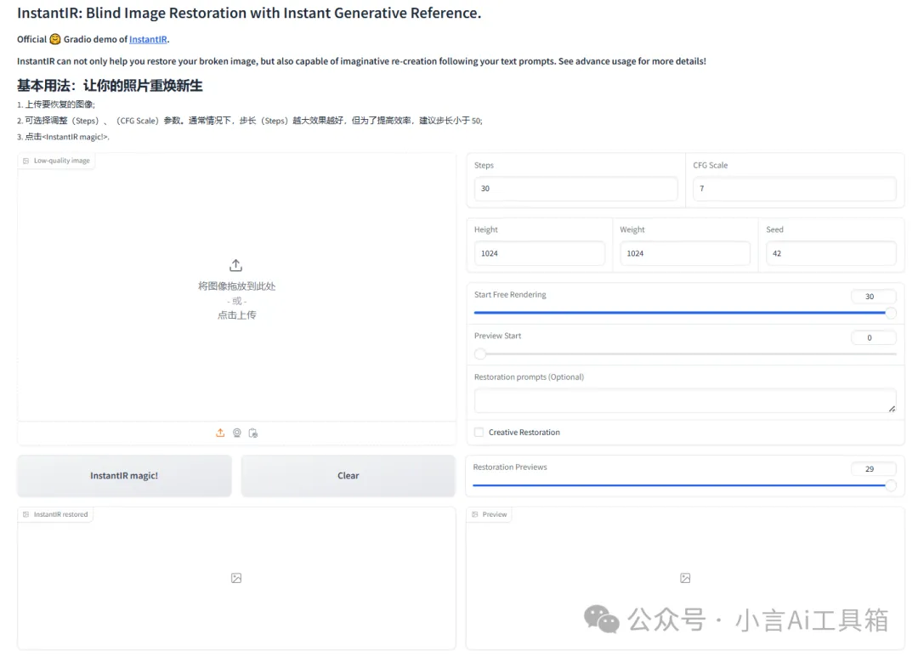Focus the Height input field
The width and height of the screenshot is (918, 657).
pyautogui.click(x=539, y=253)
